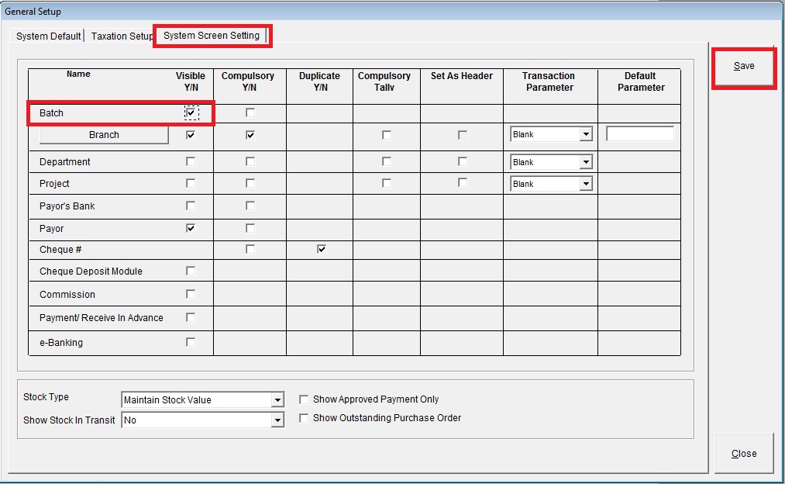Uncheck the Payor Visible checkbox

tap(191, 229)
